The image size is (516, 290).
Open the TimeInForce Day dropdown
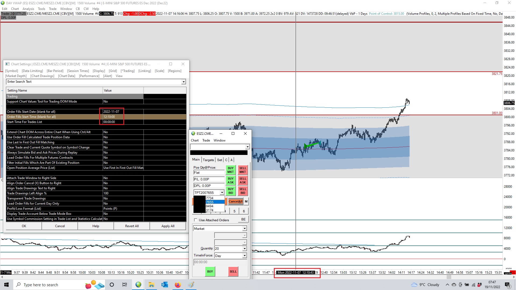(x=244, y=256)
